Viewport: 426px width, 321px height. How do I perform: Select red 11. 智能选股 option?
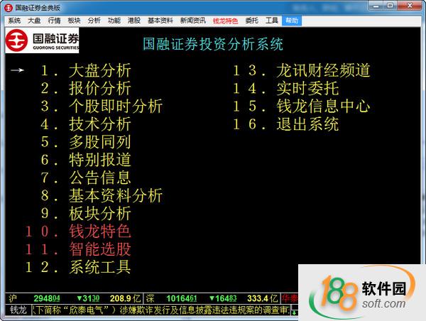(x=78, y=249)
